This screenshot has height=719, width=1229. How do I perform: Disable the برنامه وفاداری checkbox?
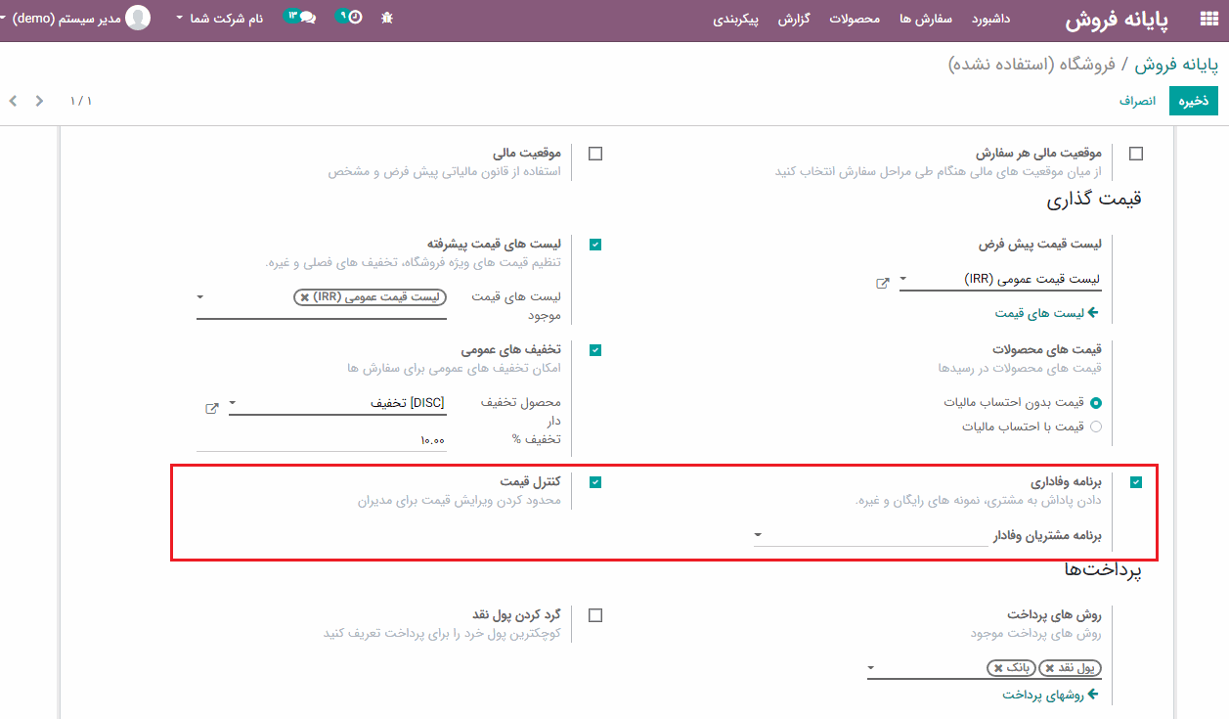coord(1135,482)
